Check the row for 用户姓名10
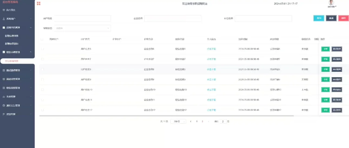Viewport: 349px width, 148px height. [x=42, y=90]
